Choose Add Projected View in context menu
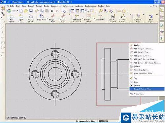Image resolution: width=165 pixels, height=123 pixels. point(147,49)
